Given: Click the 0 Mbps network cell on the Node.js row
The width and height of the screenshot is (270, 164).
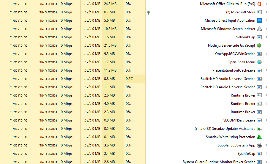Looking at the screenshot, I should click(70, 45).
